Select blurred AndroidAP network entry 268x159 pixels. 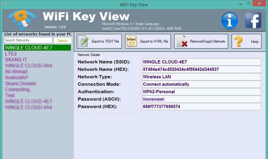[17, 77]
